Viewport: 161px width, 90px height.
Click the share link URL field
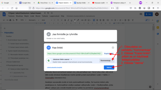[74, 53]
